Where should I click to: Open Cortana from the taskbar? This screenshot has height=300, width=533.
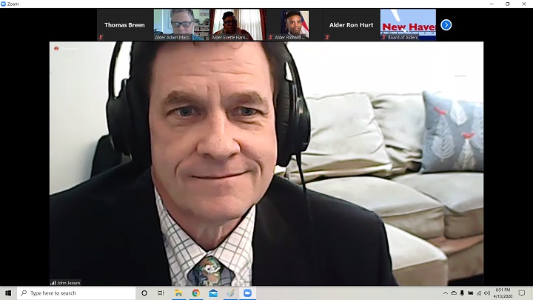click(x=144, y=293)
